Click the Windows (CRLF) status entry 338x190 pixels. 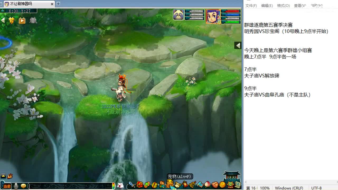pyautogui.click(x=289, y=188)
